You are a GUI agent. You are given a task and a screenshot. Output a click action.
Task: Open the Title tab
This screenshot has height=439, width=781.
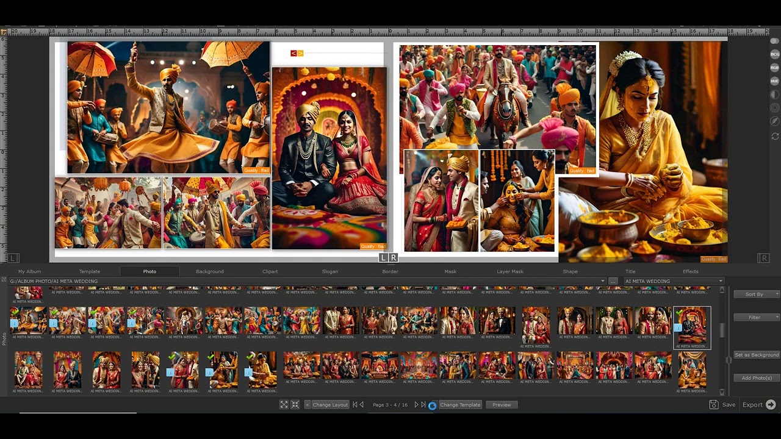coord(630,271)
